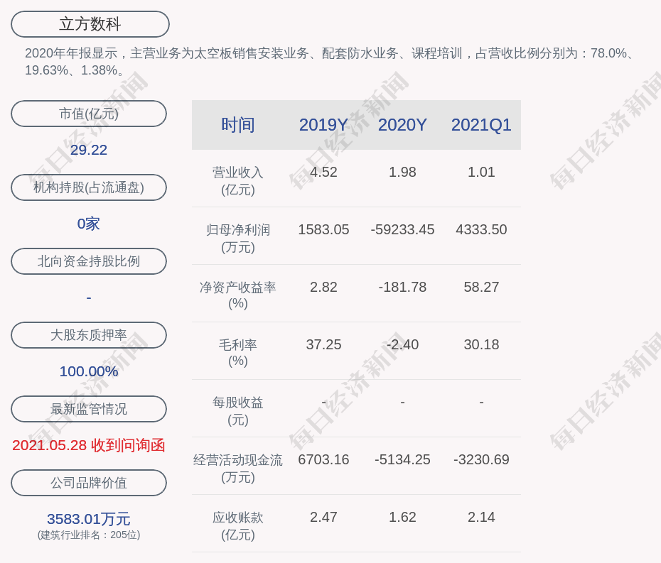
Task: Select the 经营活动现金流 value 6703.16
Action: (323, 460)
